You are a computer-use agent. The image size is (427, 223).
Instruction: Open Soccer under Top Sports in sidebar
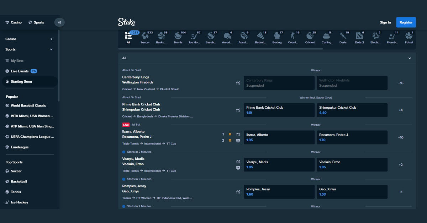(14, 171)
